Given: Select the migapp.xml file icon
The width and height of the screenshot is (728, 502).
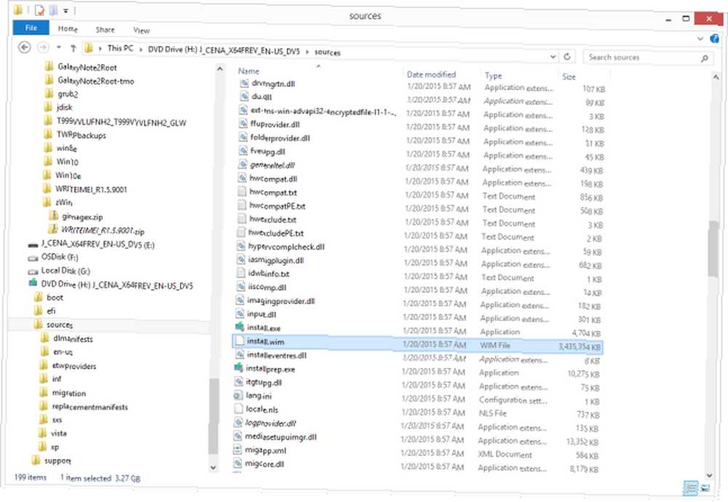Looking at the screenshot, I should [x=238, y=450].
